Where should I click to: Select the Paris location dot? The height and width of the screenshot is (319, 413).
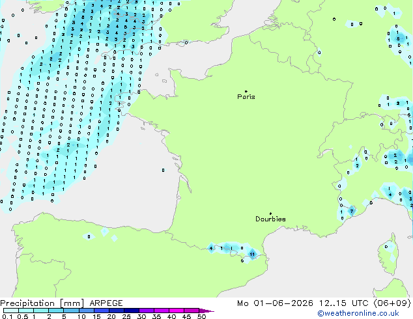246,91
